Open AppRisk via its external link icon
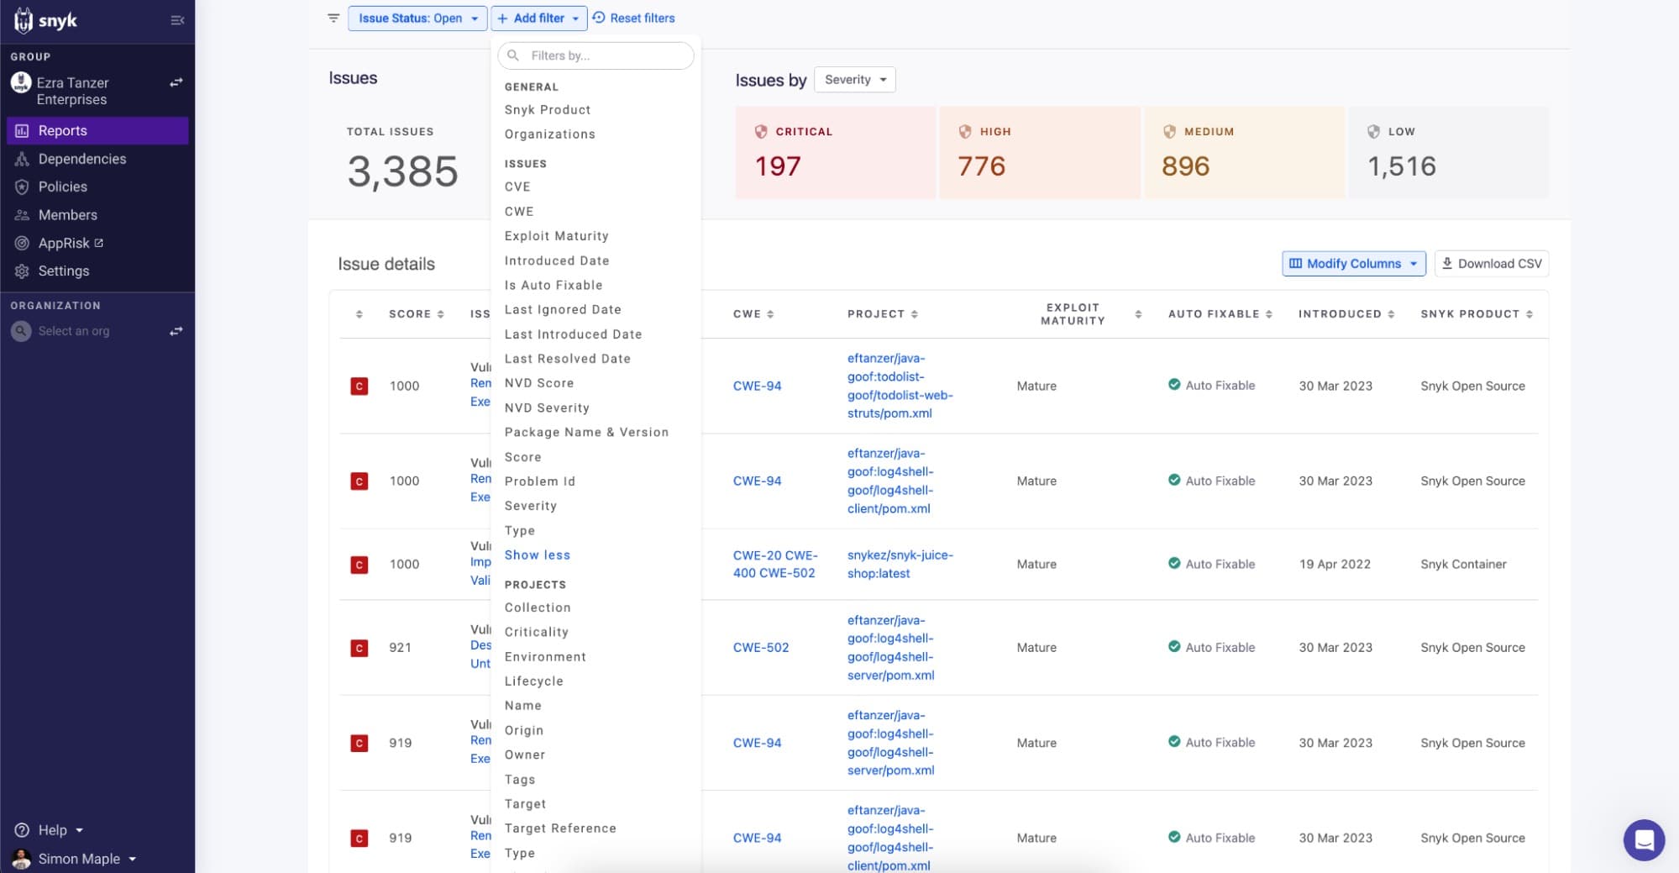The height and width of the screenshot is (873, 1679). [98, 243]
